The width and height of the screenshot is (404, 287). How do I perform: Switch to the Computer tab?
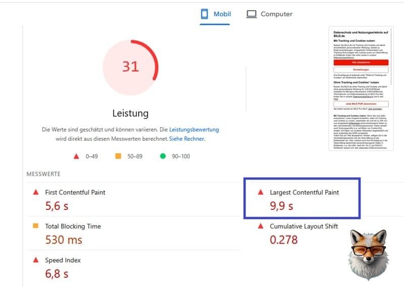click(x=270, y=14)
